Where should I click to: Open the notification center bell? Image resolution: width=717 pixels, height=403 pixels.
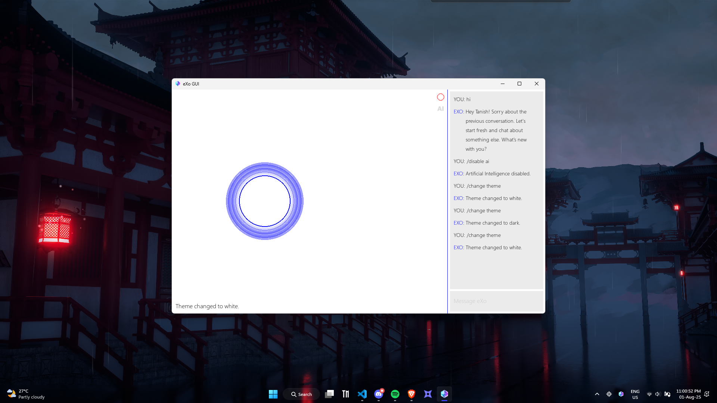[707, 394]
